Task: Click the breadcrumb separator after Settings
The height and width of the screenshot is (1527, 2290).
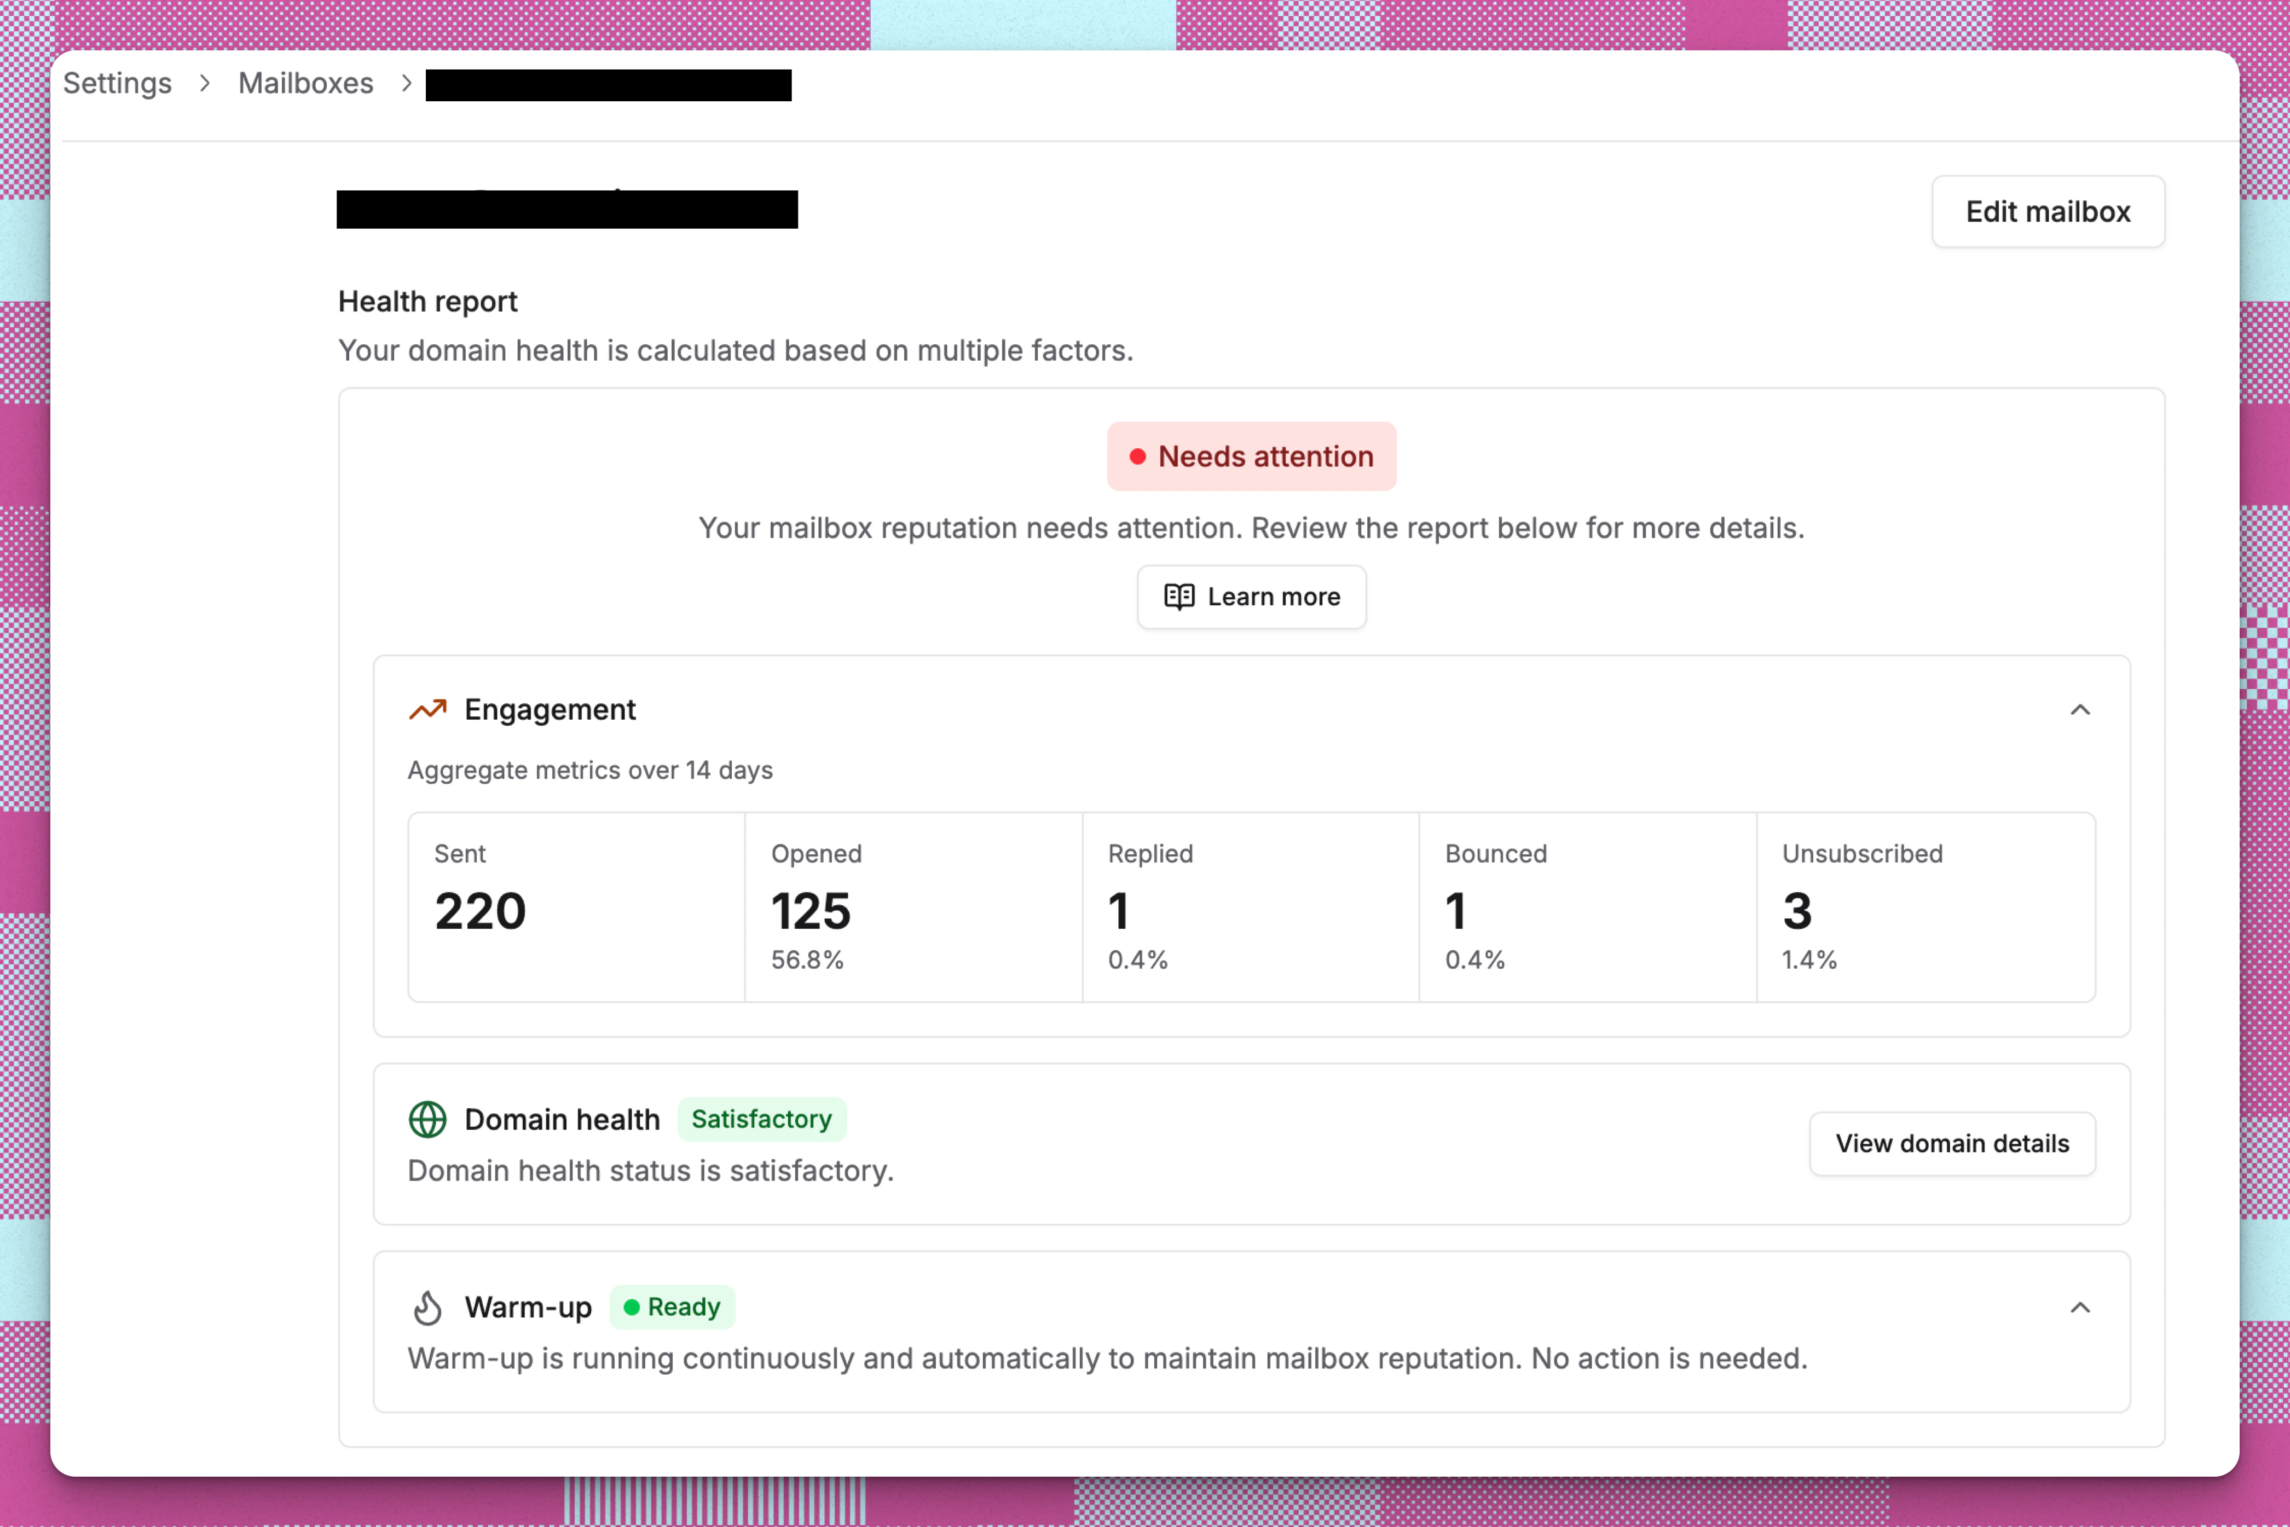Action: 205,84
